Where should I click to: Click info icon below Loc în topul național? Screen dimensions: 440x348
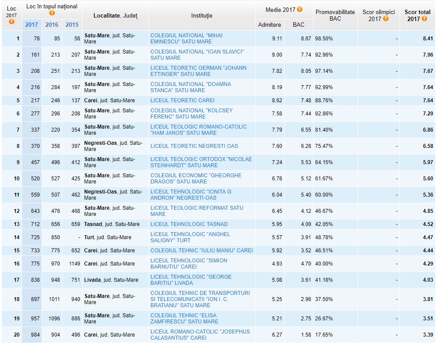point(52,13)
